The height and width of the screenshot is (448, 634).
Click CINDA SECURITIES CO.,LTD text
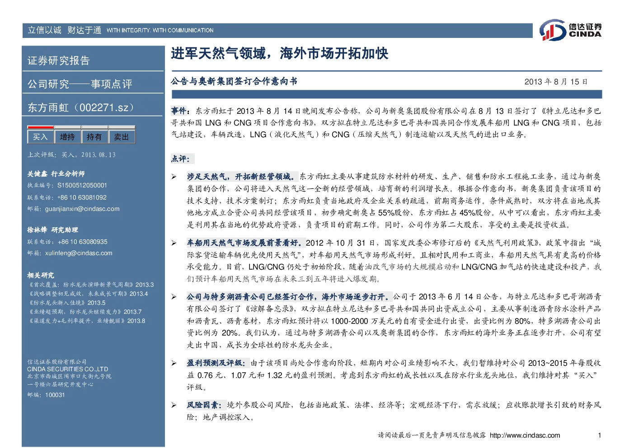[x=68, y=369]
